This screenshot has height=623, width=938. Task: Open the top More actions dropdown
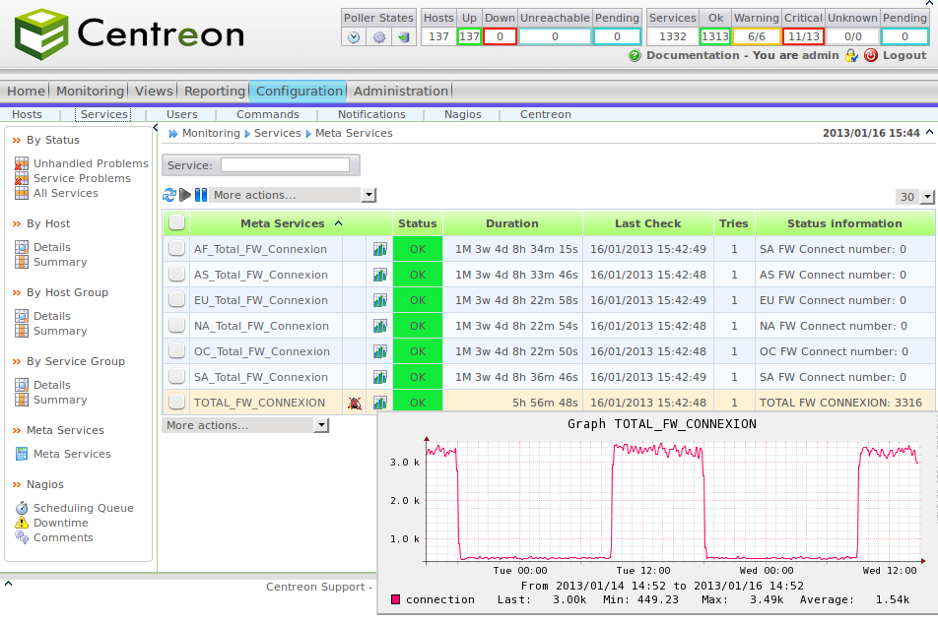pyautogui.click(x=293, y=195)
